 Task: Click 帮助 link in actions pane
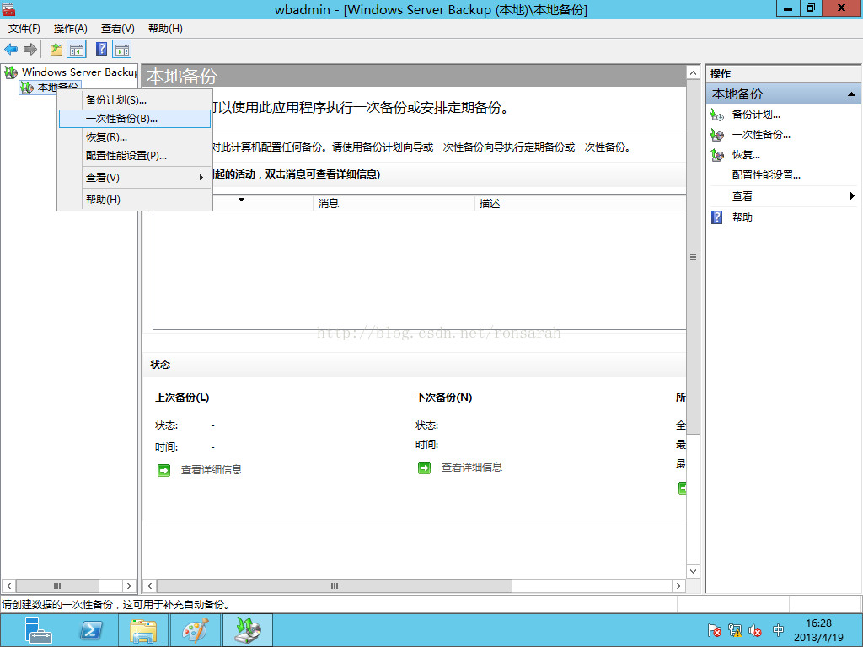point(742,217)
